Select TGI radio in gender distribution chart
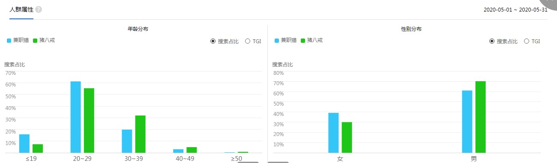This screenshot has width=557, height=163. click(x=532, y=41)
